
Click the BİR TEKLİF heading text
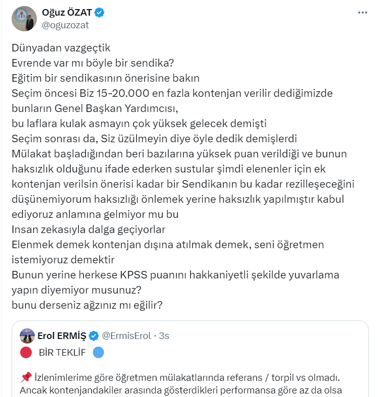[62, 352]
